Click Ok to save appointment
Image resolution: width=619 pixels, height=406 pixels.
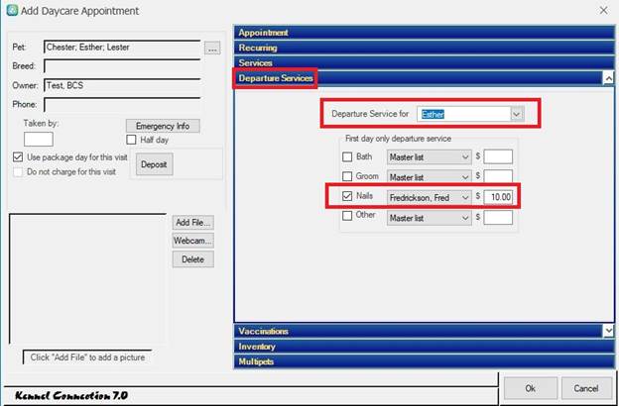point(530,388)
